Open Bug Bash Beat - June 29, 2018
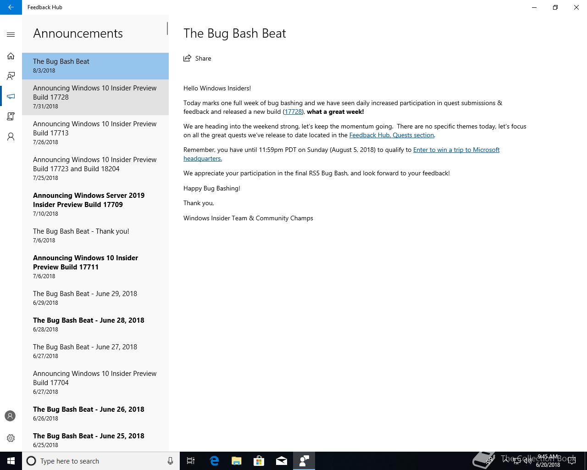This screenshot has height=470, width=587. 95,298
